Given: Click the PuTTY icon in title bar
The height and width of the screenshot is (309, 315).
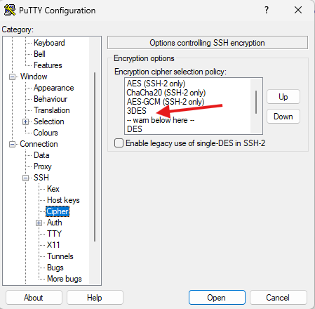Looking at the screenshot, I should coord(10,10).
